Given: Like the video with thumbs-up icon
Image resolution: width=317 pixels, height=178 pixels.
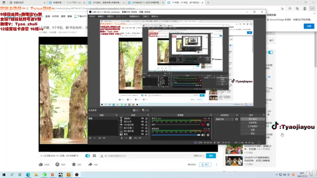Looking at the screenshot, I should (41, 165).
